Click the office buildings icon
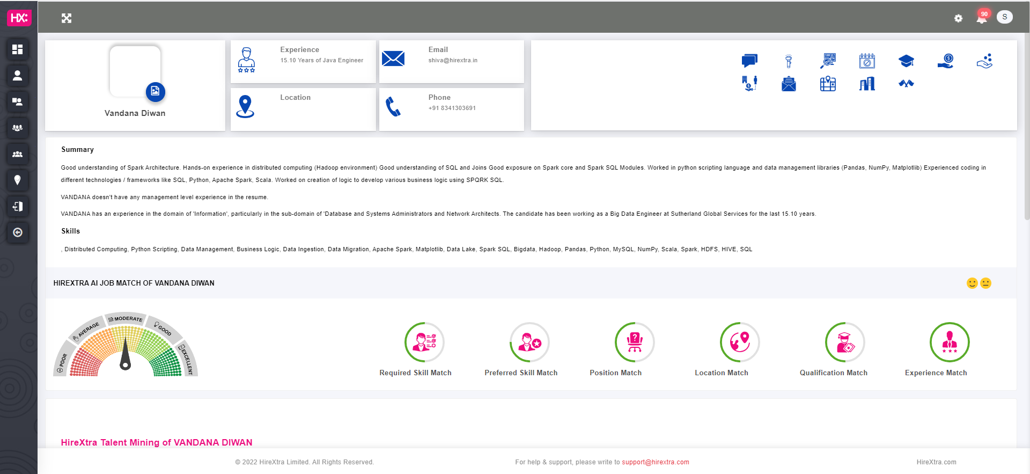Viewport: 1030px width, 474px height. (867, 83)
